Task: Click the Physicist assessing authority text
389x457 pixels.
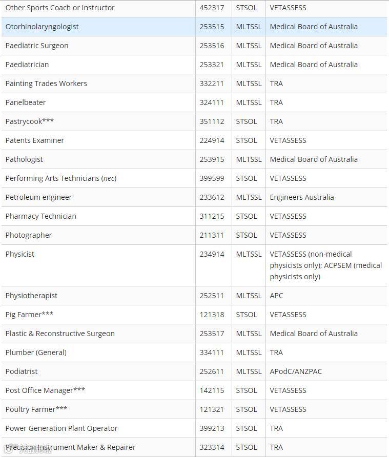Action: (x=326, y=265)
